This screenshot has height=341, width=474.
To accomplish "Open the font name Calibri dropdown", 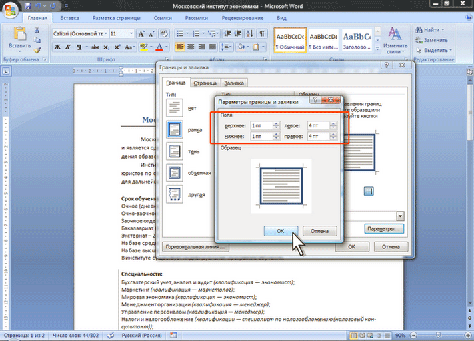I will 106,33.
